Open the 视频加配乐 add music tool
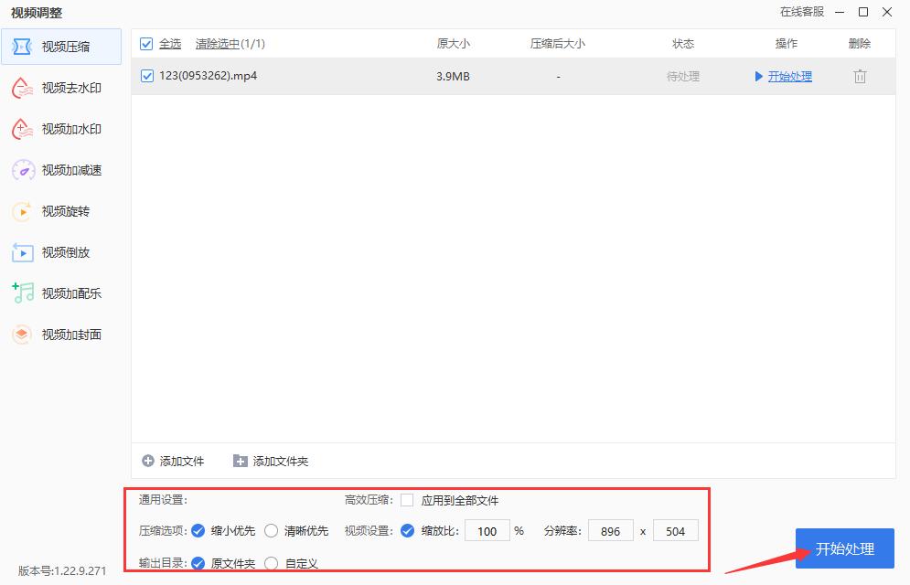Viewport: 910px width, 585px height. click(x=60, y=293)
